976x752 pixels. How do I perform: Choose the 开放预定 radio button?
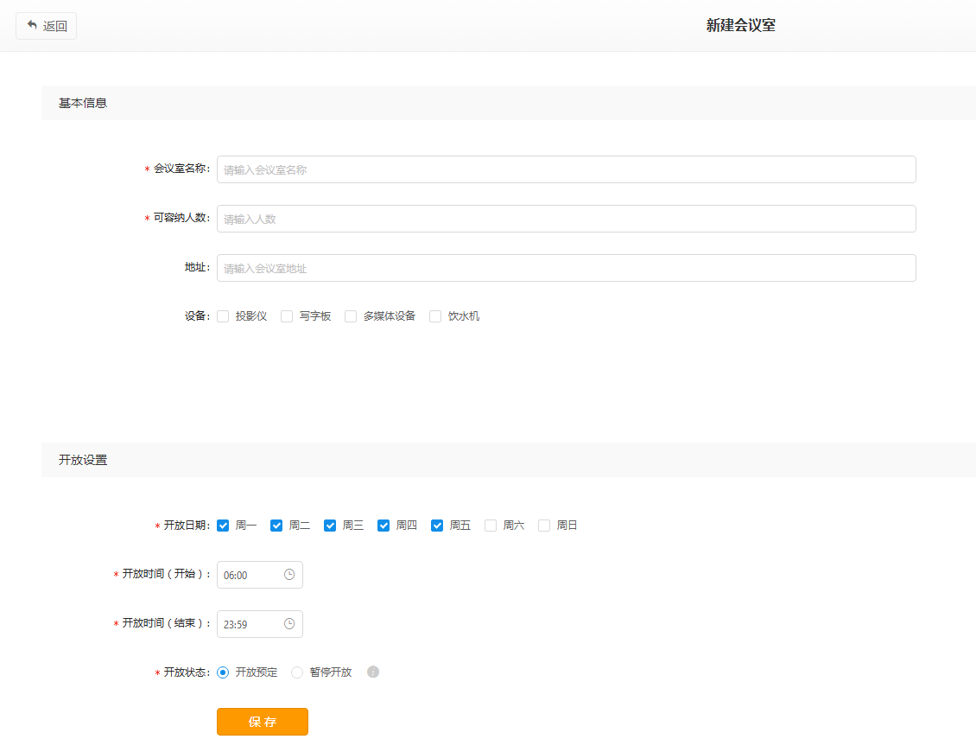[223, 672]
